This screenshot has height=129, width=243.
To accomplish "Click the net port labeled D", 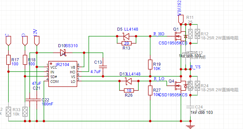I will pos(25,41).
